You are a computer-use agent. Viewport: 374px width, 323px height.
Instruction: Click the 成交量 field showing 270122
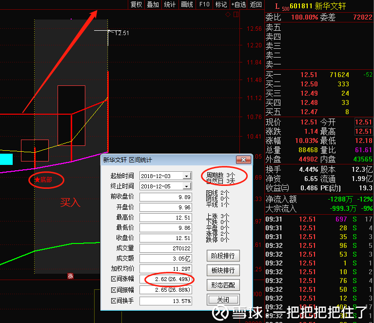(166, 248)
